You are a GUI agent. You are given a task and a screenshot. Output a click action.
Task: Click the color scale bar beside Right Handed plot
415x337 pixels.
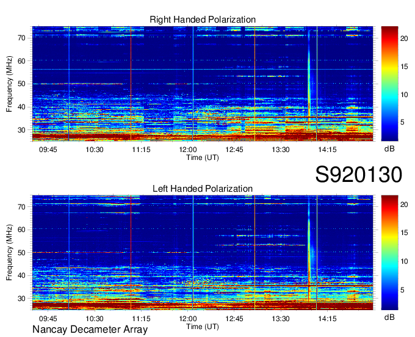tap(389, 84)
